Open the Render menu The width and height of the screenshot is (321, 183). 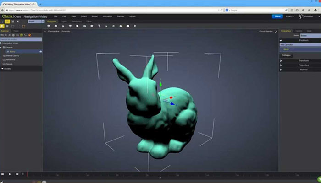(121, 16)
